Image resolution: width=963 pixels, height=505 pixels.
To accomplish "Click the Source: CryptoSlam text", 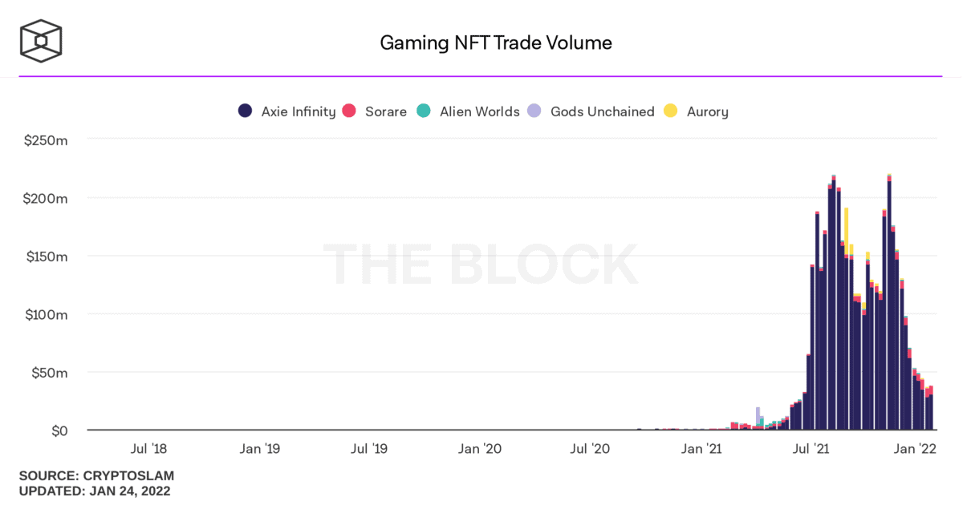I will (96, 475).
